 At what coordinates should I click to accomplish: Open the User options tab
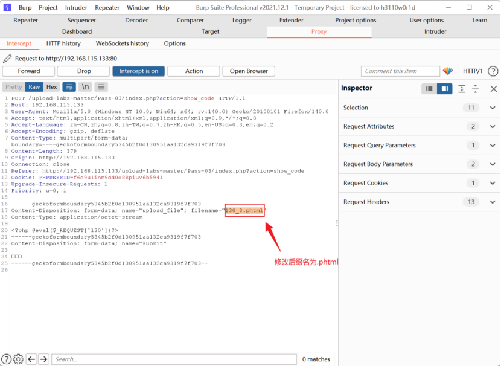(427, 20)
